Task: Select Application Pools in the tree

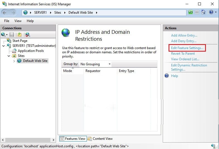Action: (x=31, y=51)
